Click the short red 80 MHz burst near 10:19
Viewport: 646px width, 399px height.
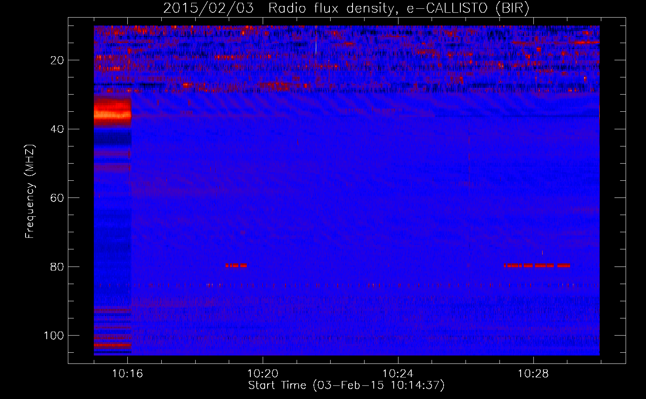point(236,265)
